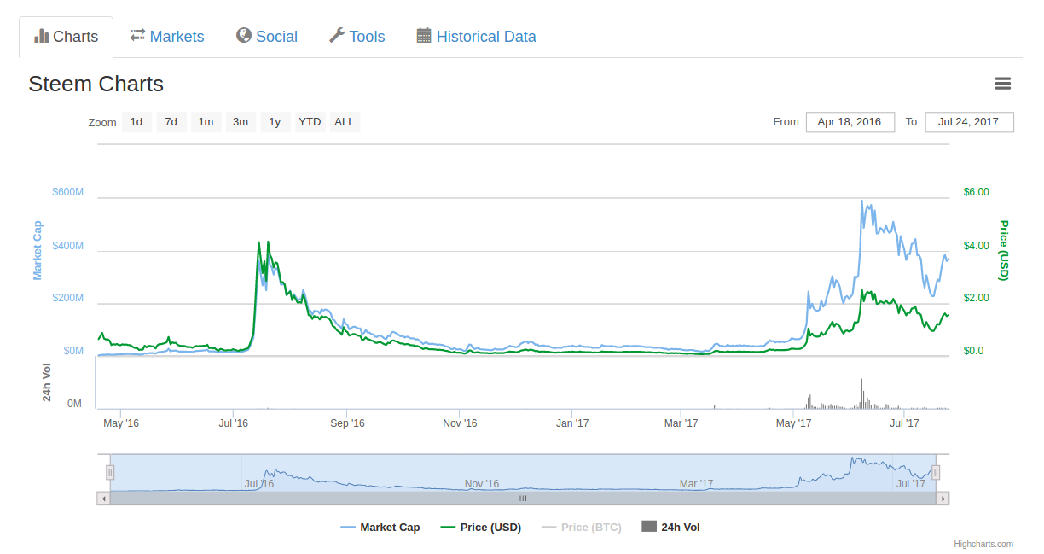This screenshot has height=554, width=1044.
Task: Click the Charts tab bar-chart icon
Action: point(41,36)
